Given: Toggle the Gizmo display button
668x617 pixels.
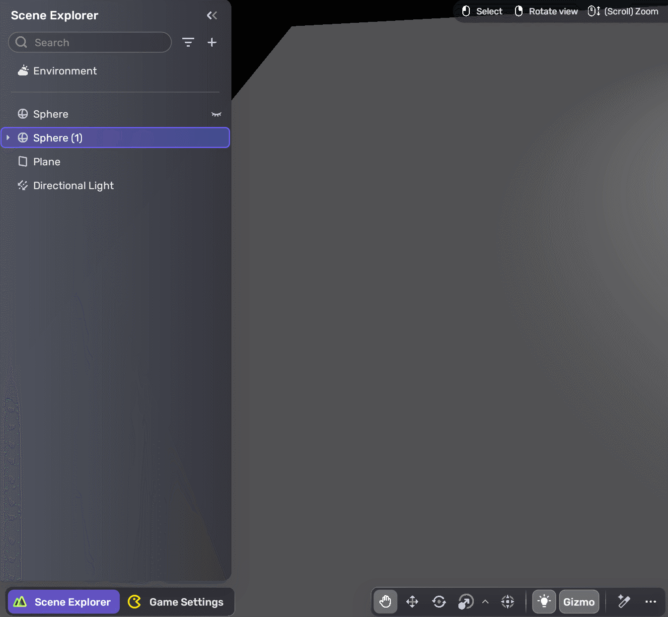Looking at the screenshot, I should [579, 602].
